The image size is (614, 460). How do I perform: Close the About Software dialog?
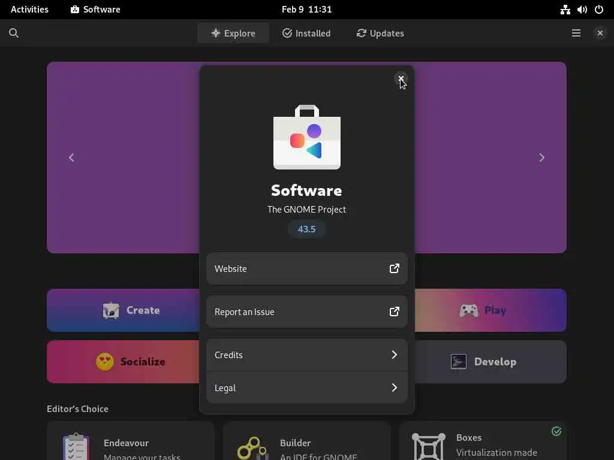point(401,79)
